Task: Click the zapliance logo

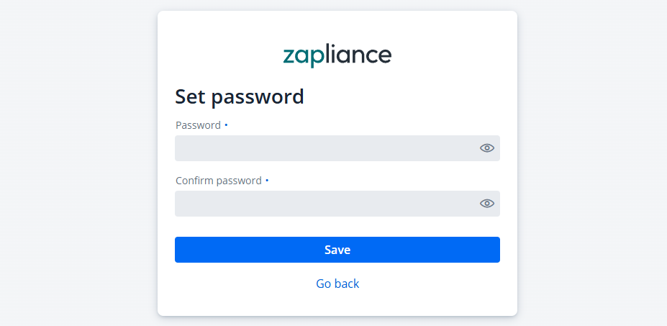Action: [337, 55]
